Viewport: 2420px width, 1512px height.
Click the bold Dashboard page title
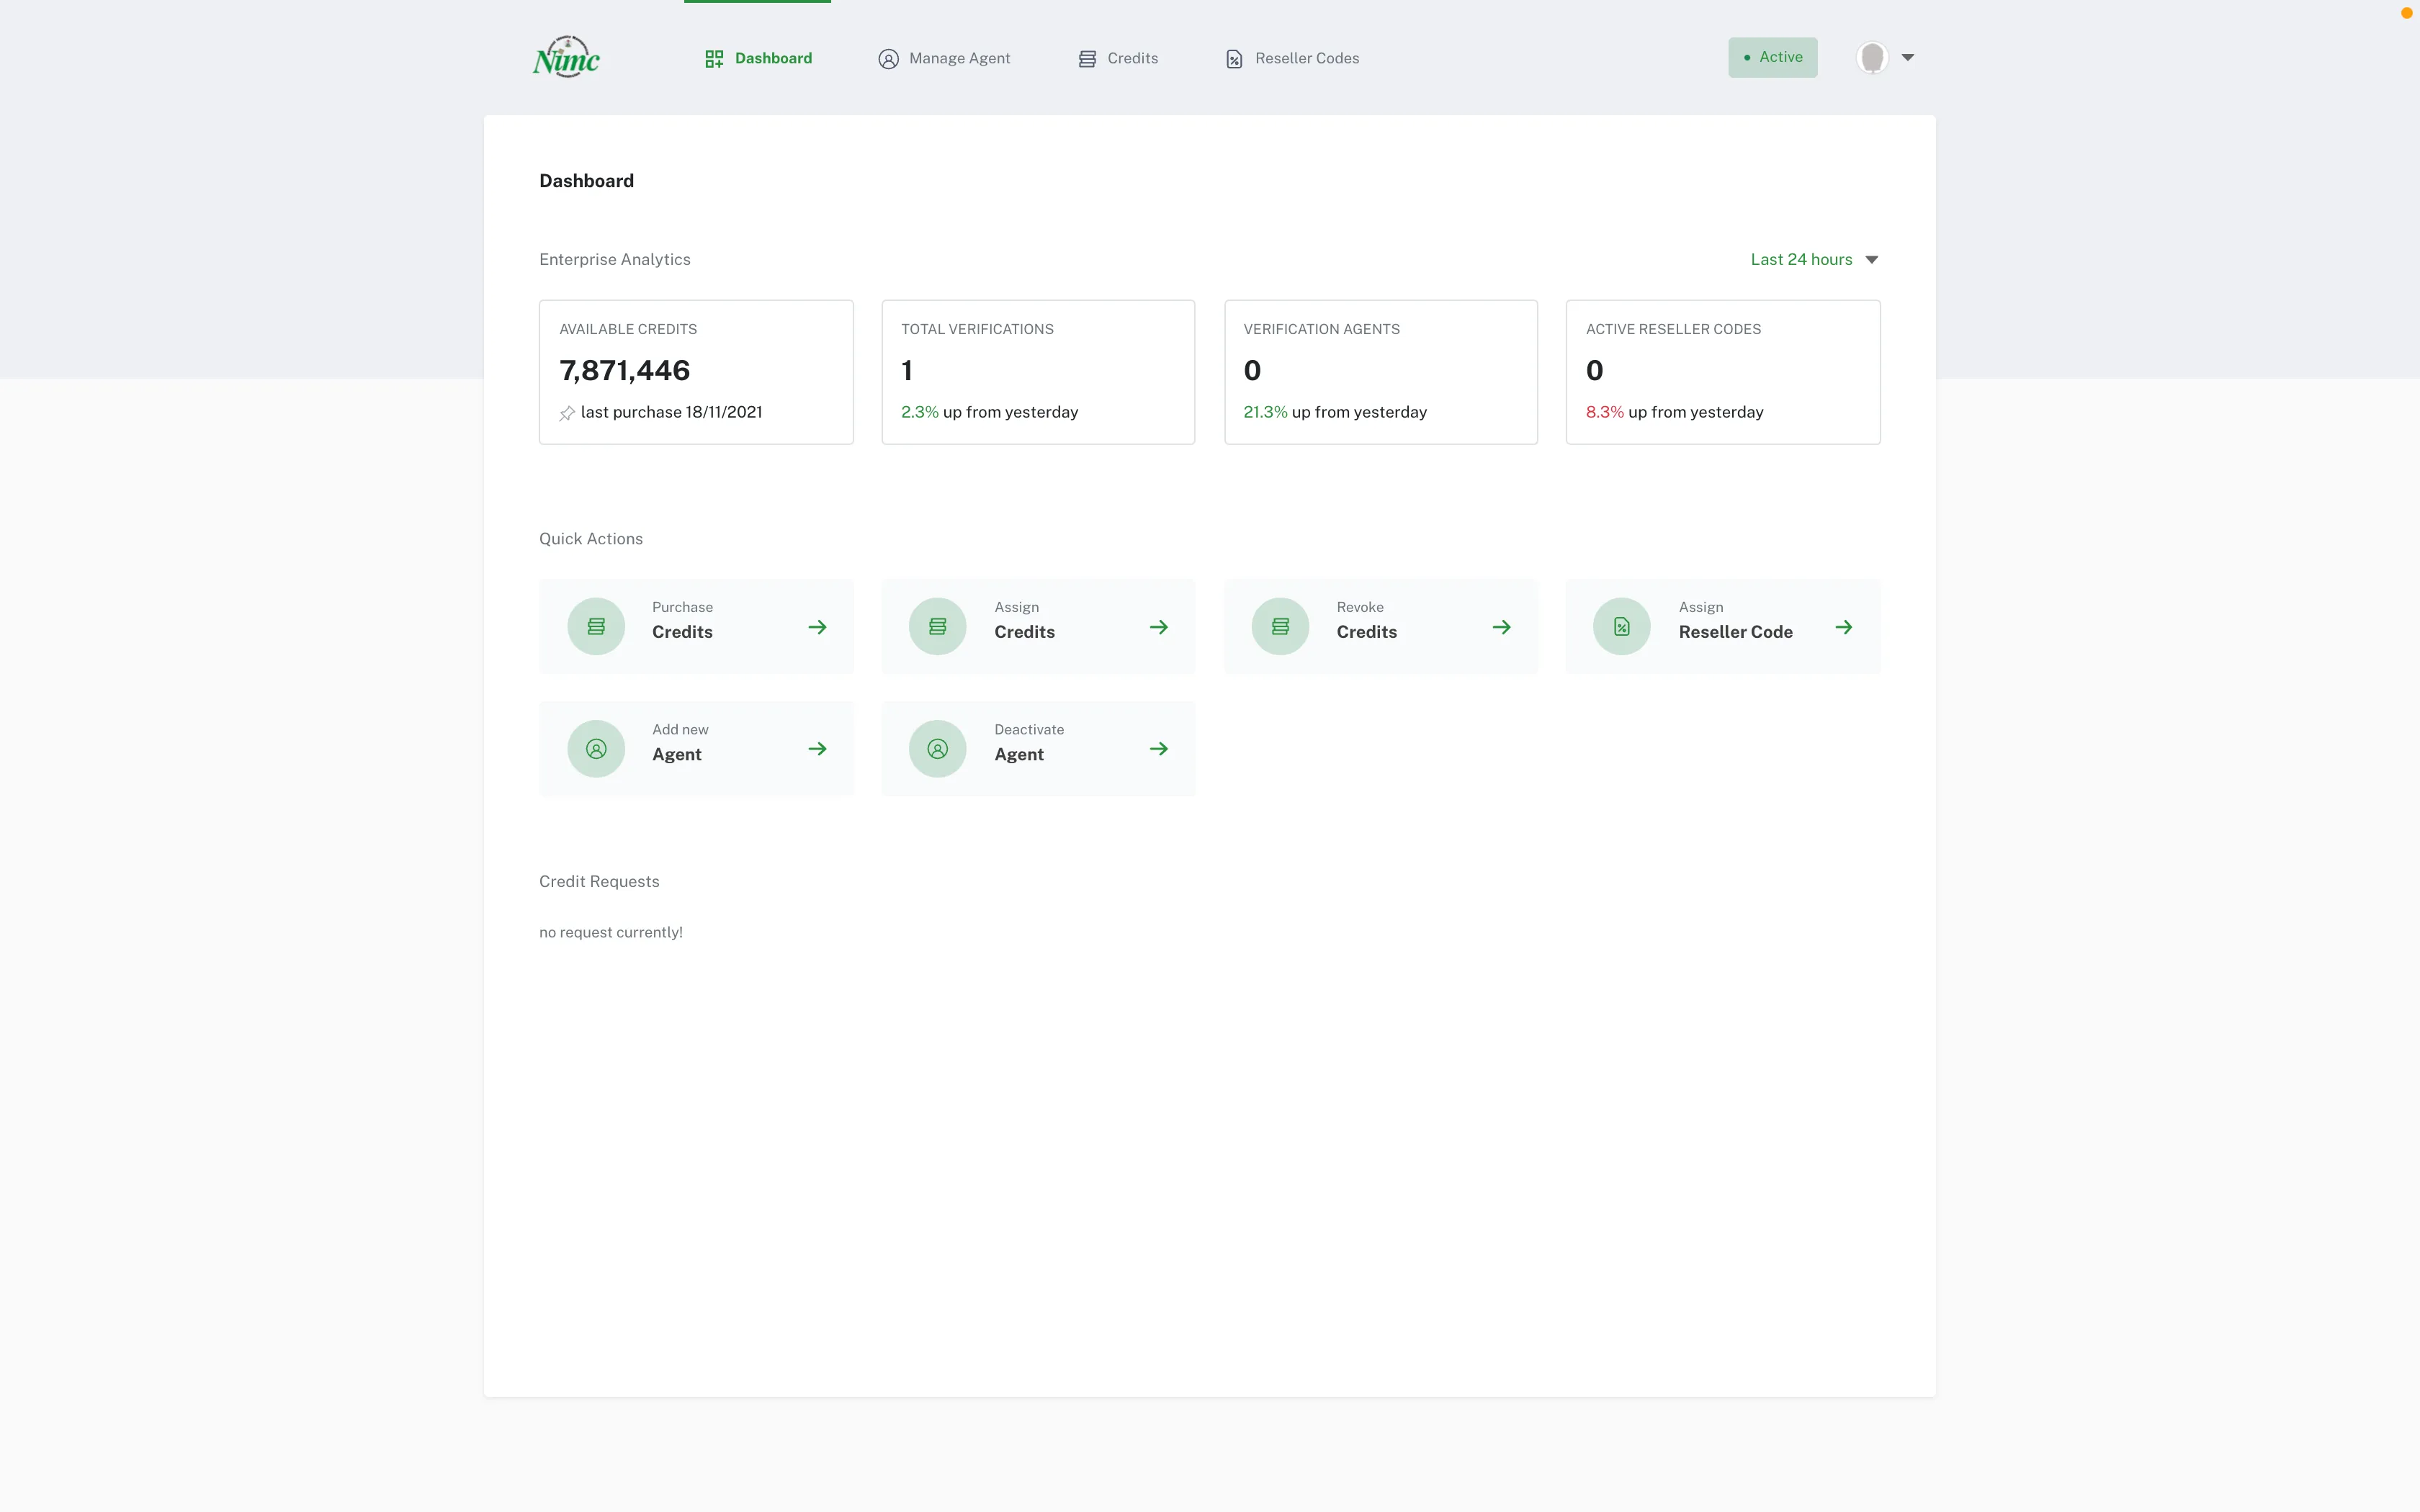[586, 181]
